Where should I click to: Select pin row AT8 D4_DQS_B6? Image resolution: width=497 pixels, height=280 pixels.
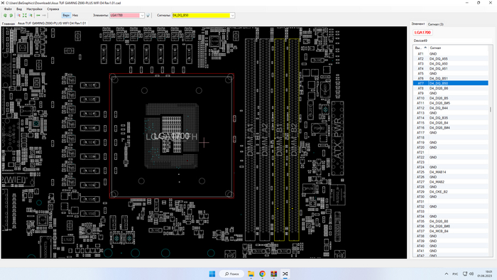click(x=450, y=88)
